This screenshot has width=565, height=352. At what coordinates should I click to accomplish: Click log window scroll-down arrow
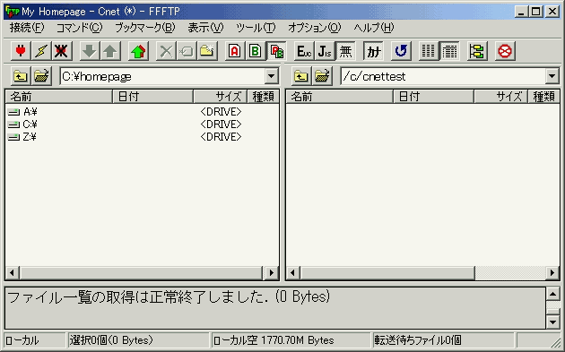[x=552, y=322]
